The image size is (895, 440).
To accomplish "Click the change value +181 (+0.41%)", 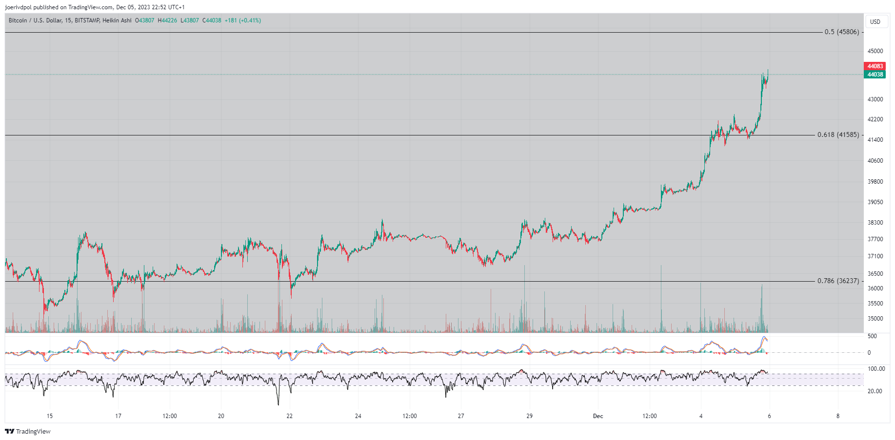I will pyautogui.click(x=242, y=20).
